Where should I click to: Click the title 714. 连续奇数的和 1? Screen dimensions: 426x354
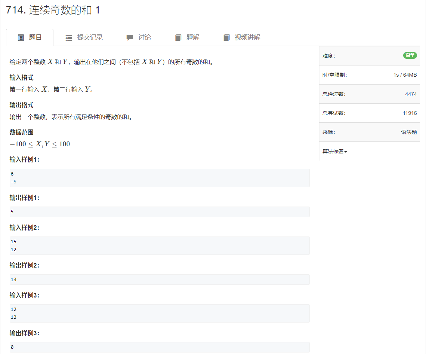53,10
